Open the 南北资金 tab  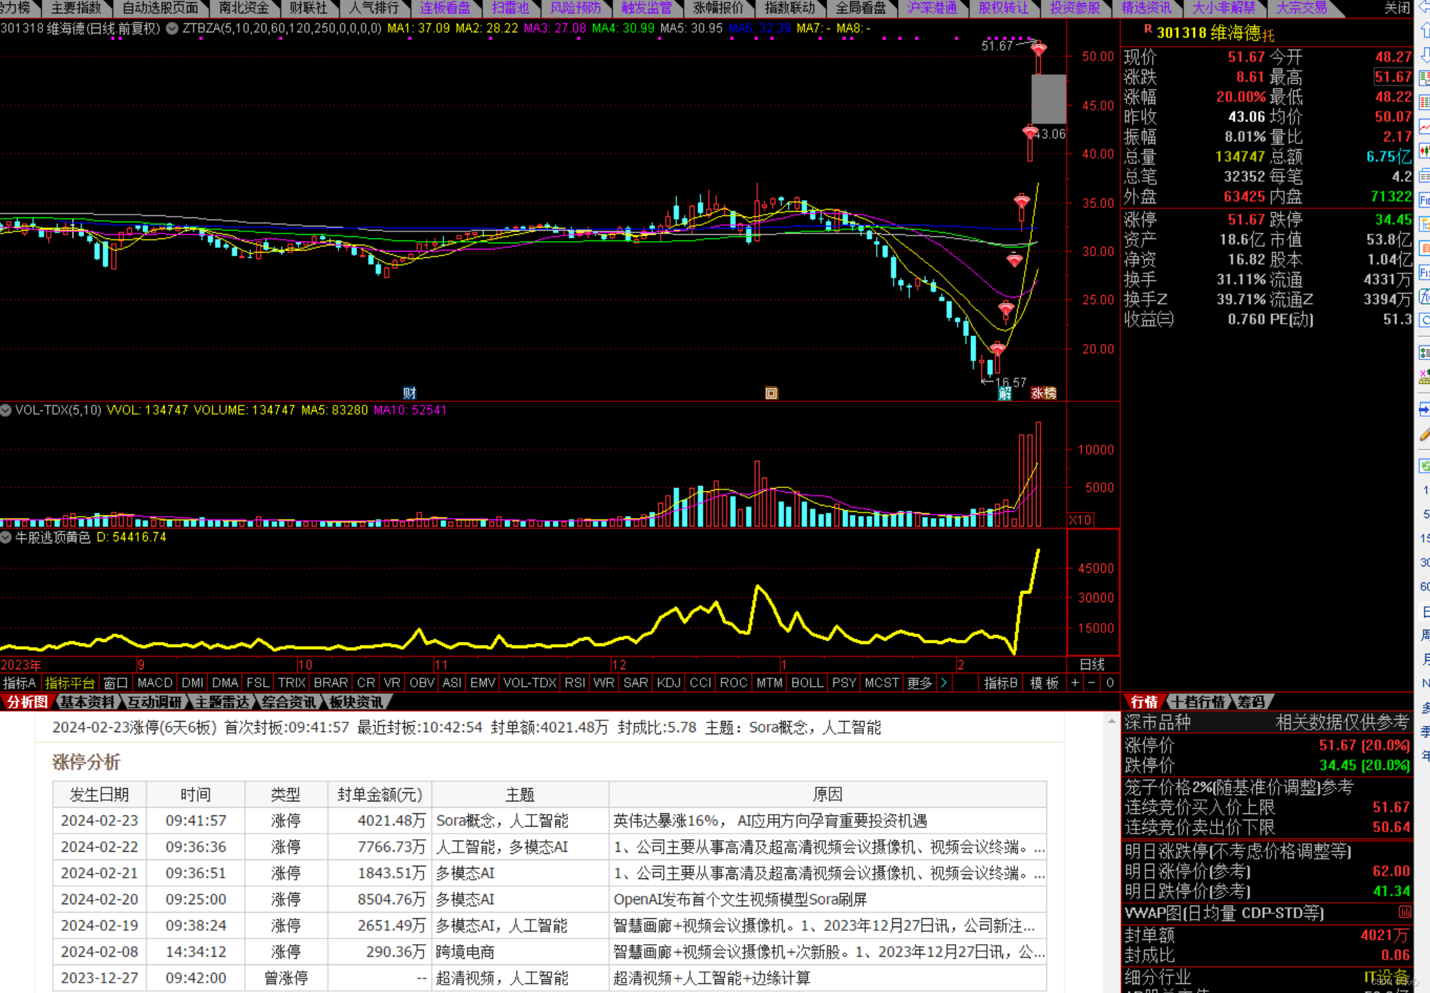[243, 8]
